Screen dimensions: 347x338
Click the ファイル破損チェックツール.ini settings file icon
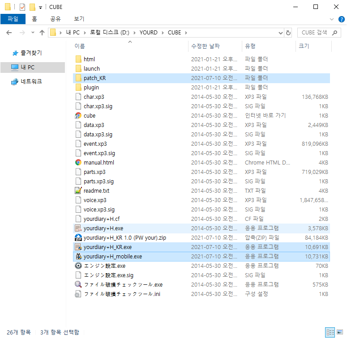78,294
